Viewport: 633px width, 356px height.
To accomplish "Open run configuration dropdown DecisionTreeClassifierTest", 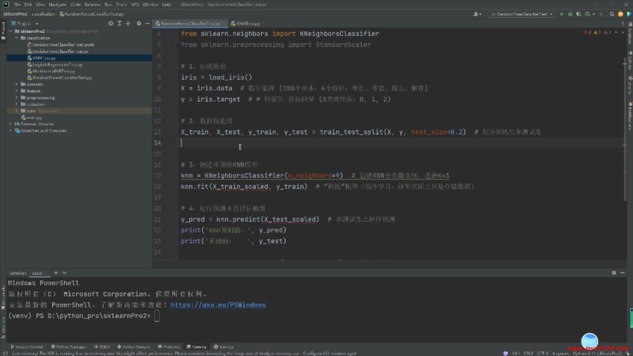I will click(x=522, y=14).
